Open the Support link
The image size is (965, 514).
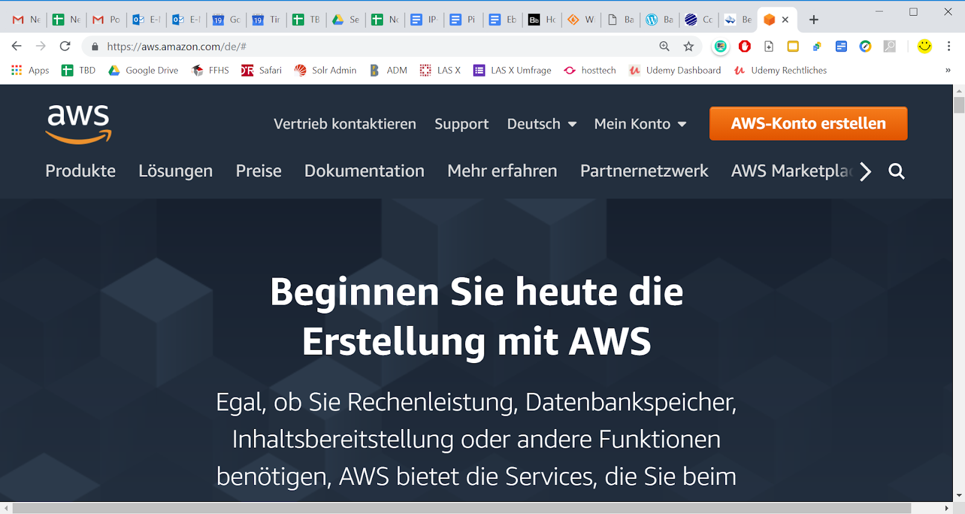pos(461,124)
